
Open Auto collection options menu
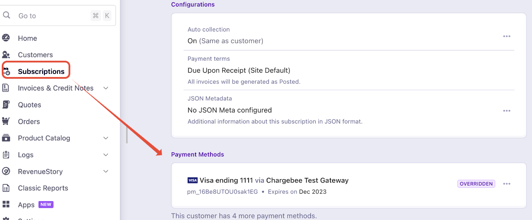pyautogui.click(x=507, y=37)
